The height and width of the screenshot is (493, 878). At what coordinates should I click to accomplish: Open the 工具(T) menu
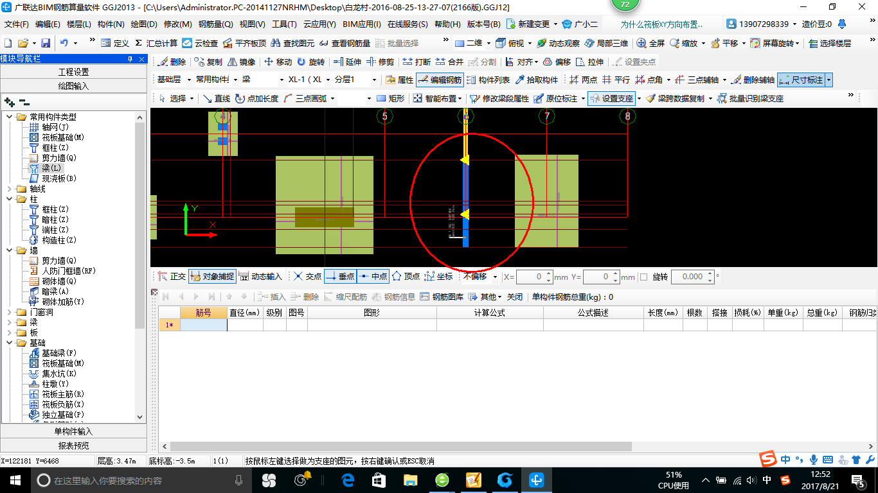pyautogui.click(x=284, y=24)
